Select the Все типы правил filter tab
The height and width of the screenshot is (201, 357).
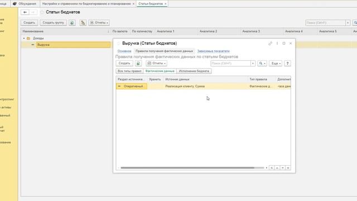129,71
